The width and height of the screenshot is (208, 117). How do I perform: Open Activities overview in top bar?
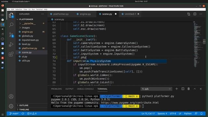pos(5,1)
